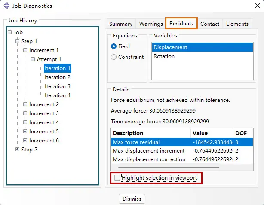Click the Job Diagnostics title bar icon
The width and height of the screenshot is (264, 205).
click(7, 6)
